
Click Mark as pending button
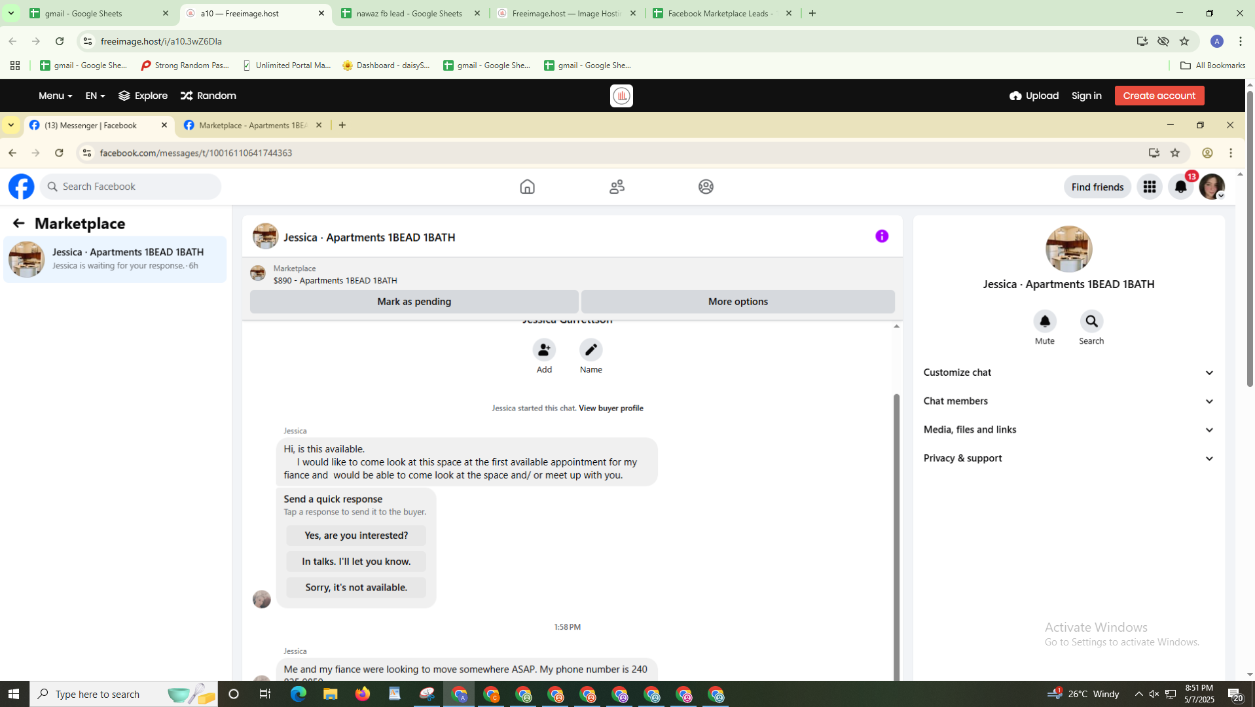pyautogui.click(x=414, y=302)
